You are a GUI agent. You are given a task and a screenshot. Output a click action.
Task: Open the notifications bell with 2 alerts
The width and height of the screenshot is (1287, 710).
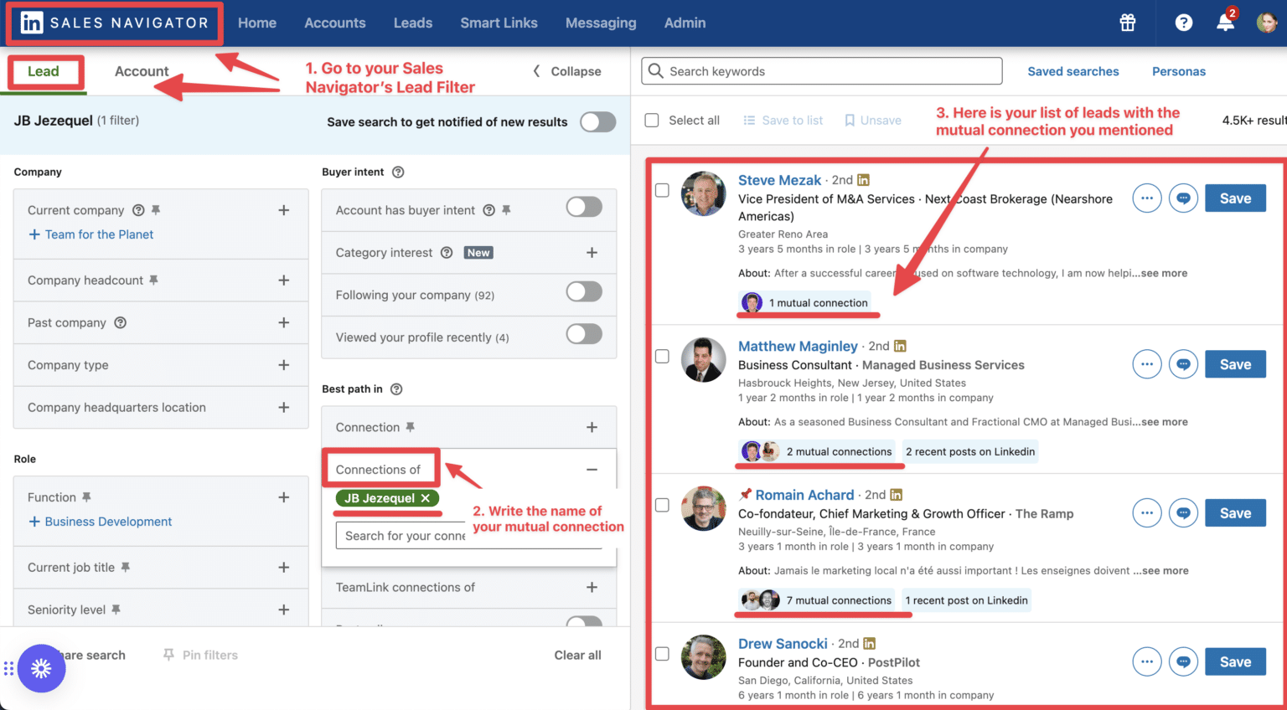pyautogui.click(x=1225, y=23)
